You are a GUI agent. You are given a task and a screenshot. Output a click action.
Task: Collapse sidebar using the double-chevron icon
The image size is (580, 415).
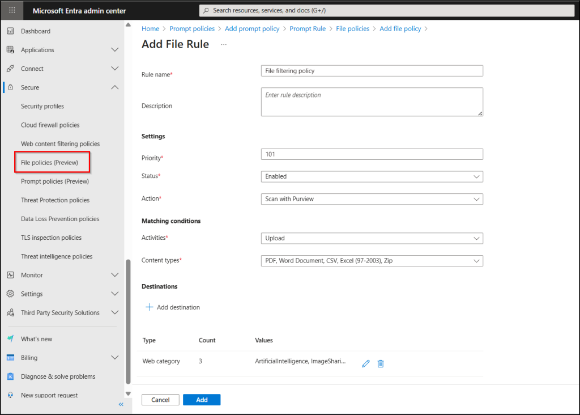[121, 404]
